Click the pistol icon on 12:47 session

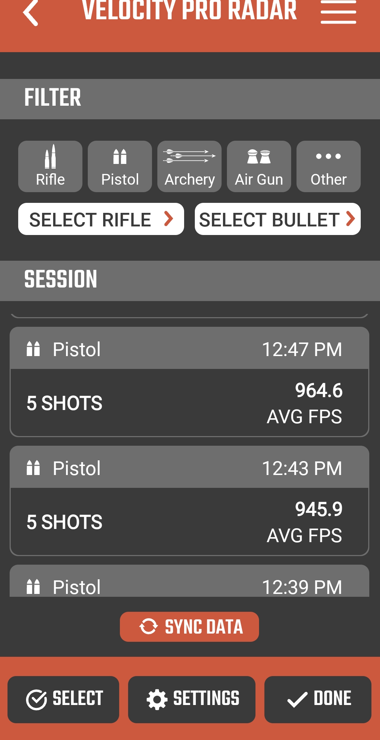[33, 349]
